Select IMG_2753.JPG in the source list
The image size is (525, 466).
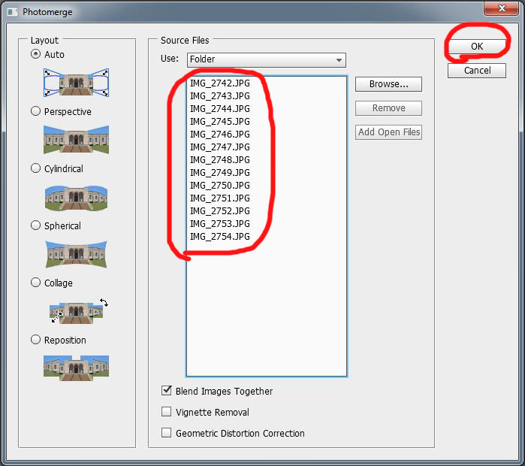click(x=220, y=223)
